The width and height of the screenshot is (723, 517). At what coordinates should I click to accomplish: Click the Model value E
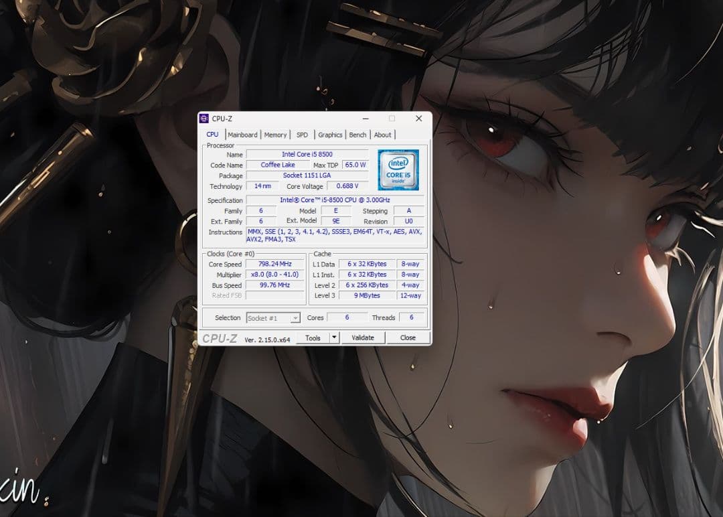[x=335, y=210]
